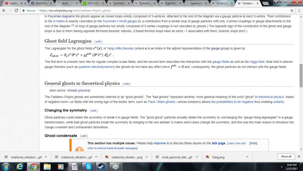Edit the Ghost field Lagrangian section
This screenshot has height=171, width=303.
[x=98, y=41]
